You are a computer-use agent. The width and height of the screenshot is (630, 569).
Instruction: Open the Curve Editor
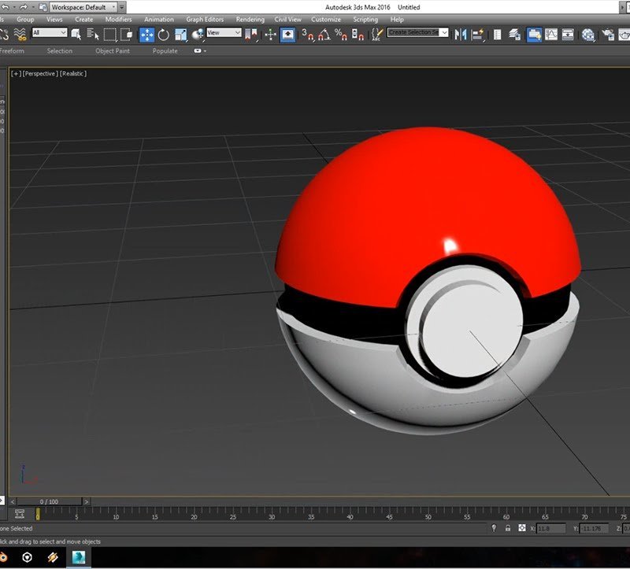coord(550,34)
